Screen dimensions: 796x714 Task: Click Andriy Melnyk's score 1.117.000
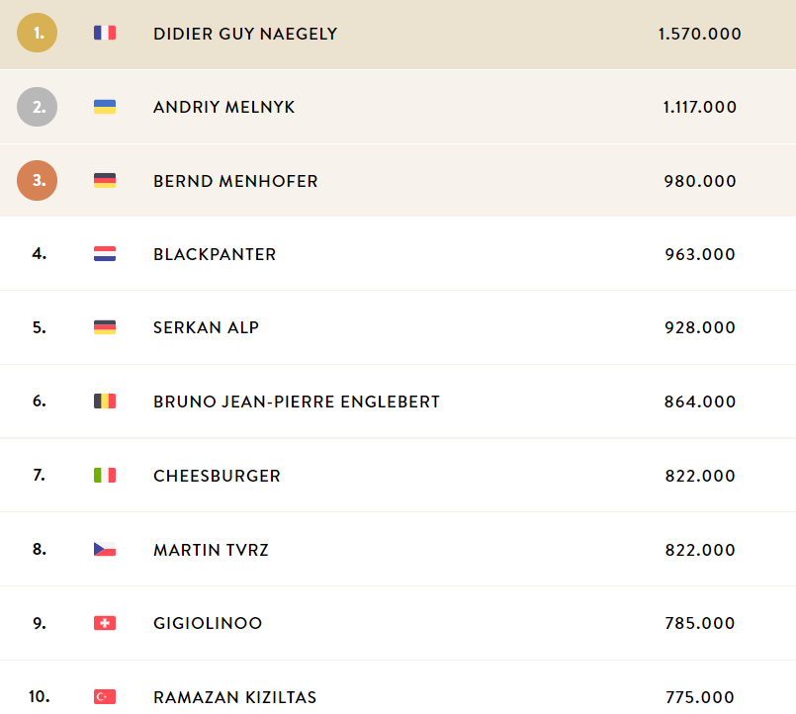(699, 107)
